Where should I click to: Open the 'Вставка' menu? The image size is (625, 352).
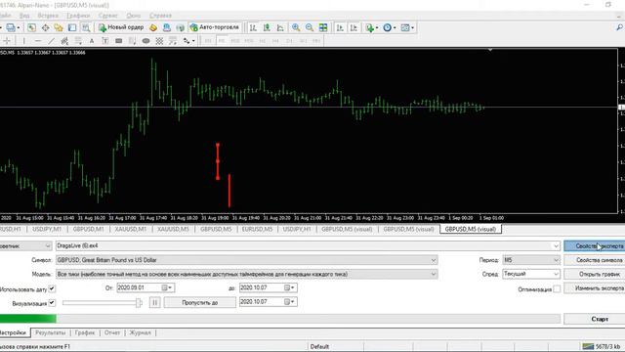(48, 16)
